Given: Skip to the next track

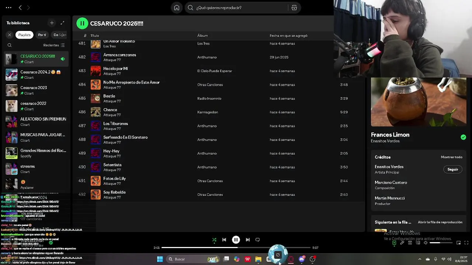Looking at the screenshot, I should tap(248, 240).
